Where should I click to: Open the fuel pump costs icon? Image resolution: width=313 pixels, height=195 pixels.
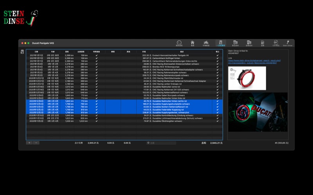coord(263,43)
